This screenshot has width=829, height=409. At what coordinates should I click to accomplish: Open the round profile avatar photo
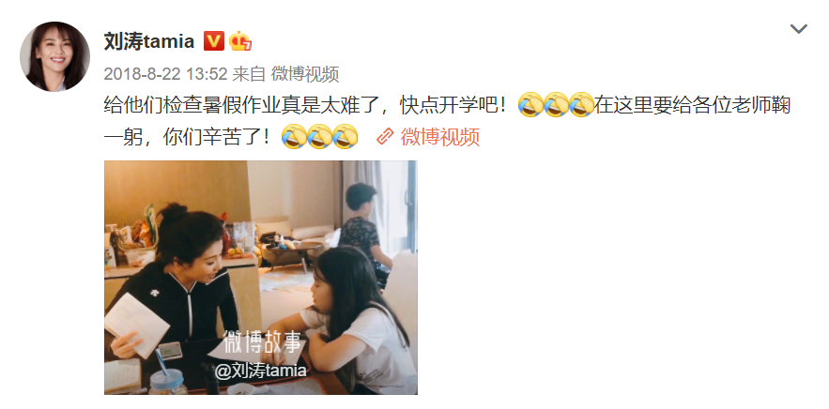point(55,56)
